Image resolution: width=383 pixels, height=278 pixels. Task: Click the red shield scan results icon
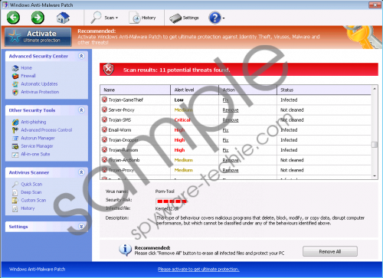(x=109, y=70)
